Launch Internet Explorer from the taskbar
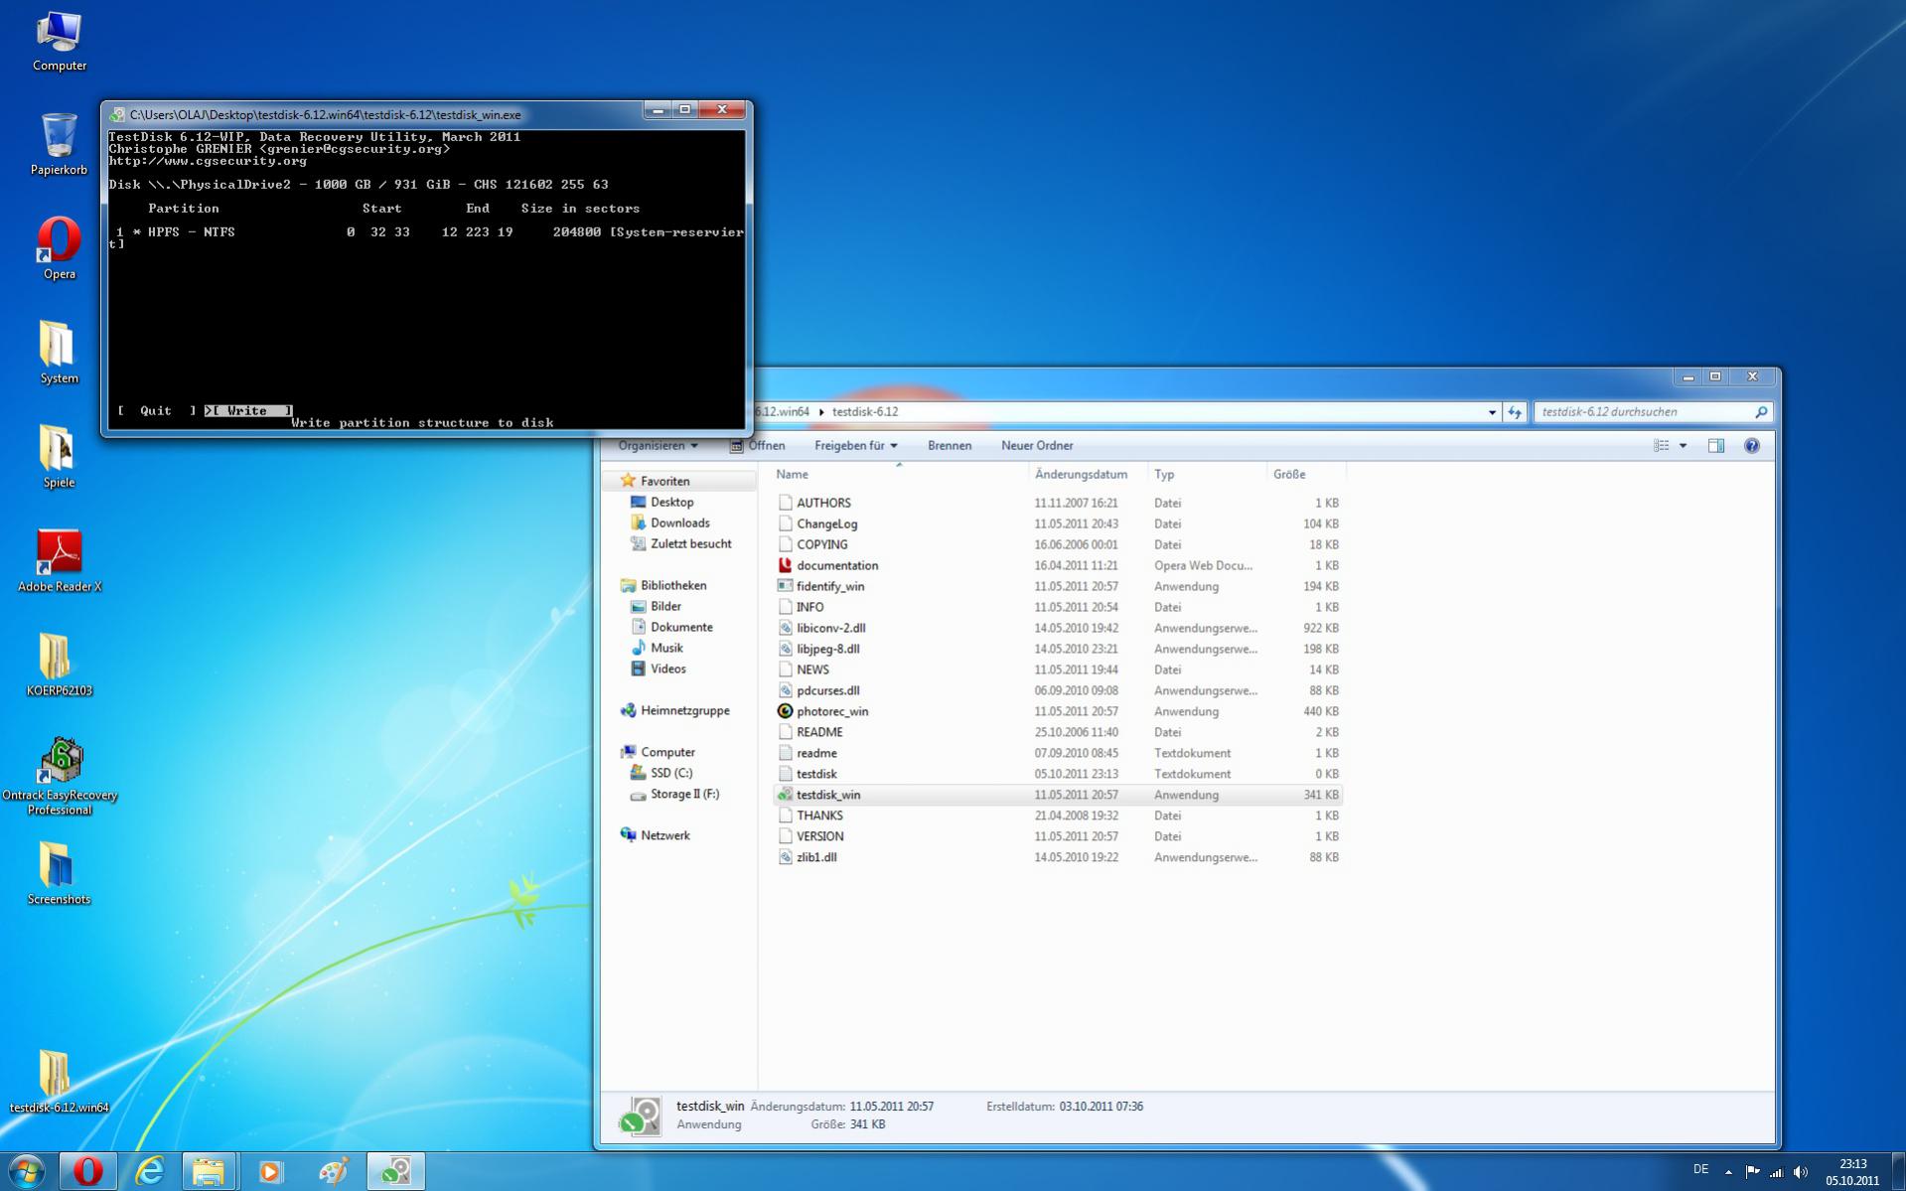The image size is (1906, 1191). (x=148, y=1172)
